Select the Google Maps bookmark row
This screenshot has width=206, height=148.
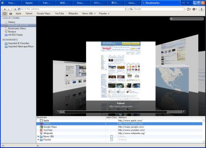tap(119, 127)
